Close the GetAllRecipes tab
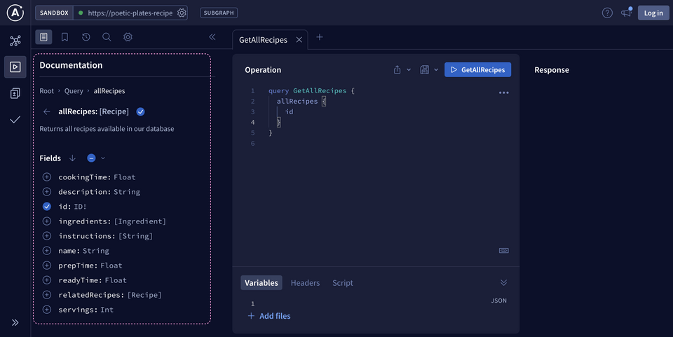673x337 pixels. (299, 40)
